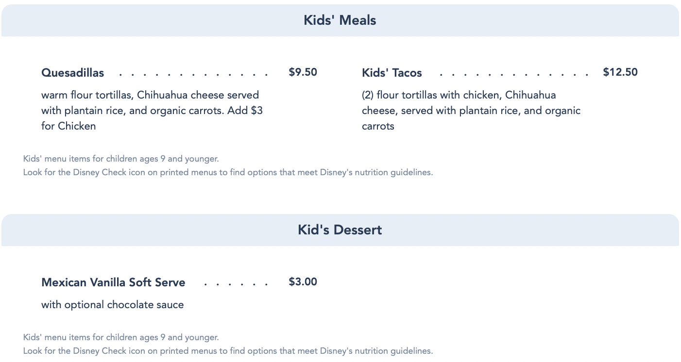Click the $3.00 soft serve price
Viewport: 681px width, 362px height.
pos(303,282)
